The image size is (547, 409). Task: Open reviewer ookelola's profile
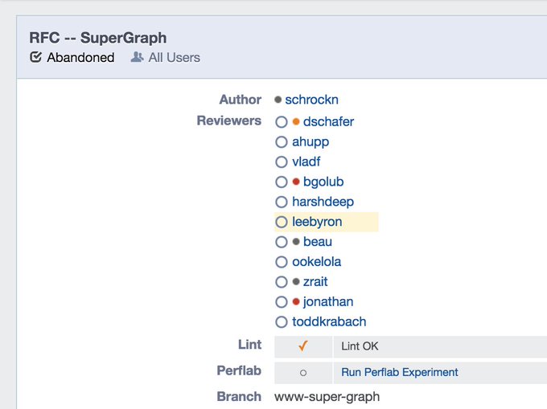(316, 262)
